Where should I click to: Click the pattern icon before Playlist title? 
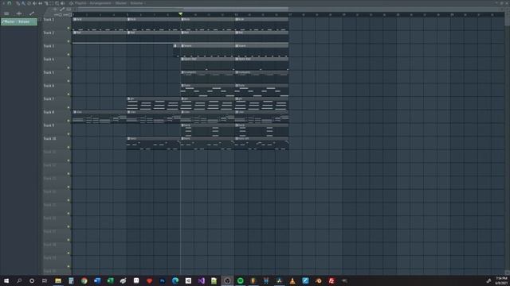click(x=71, y=3)
